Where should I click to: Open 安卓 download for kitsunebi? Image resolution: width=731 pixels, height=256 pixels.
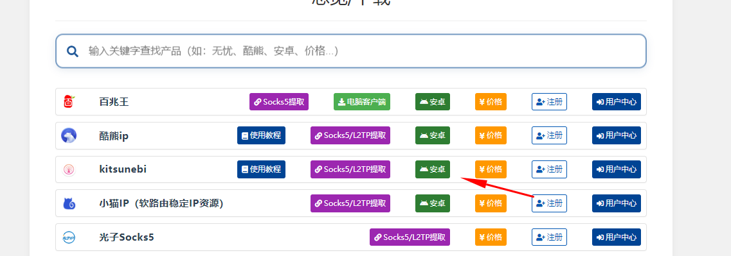(433, 169)
